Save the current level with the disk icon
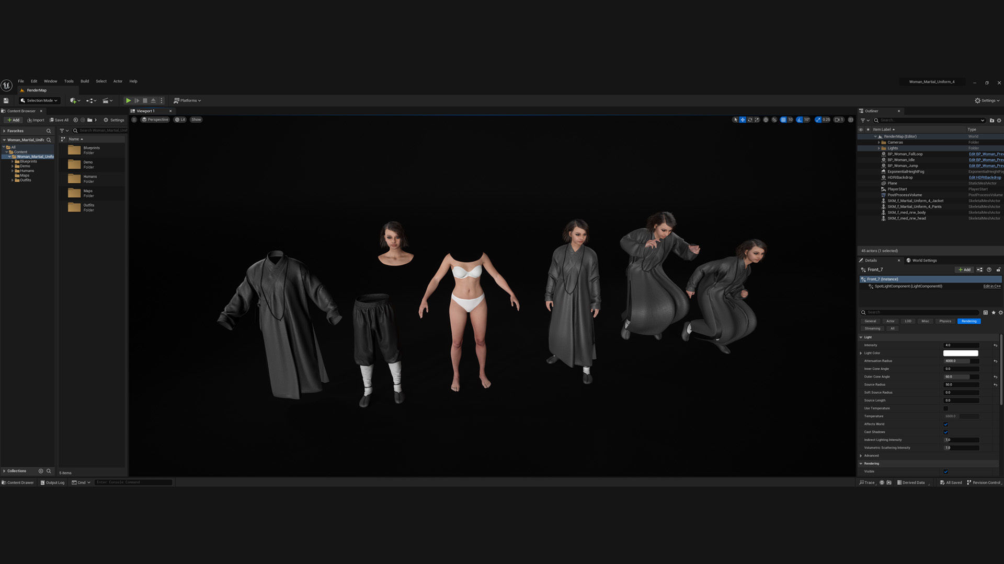The height and width of the screenshot is (564, 1004). coord(6,100)
